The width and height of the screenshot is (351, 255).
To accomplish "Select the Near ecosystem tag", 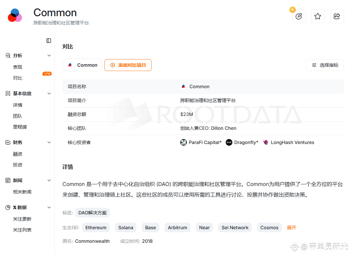I will click(204, 228).
